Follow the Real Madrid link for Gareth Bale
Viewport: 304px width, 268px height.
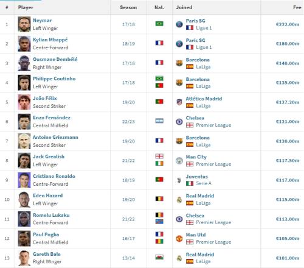[200, 254]
